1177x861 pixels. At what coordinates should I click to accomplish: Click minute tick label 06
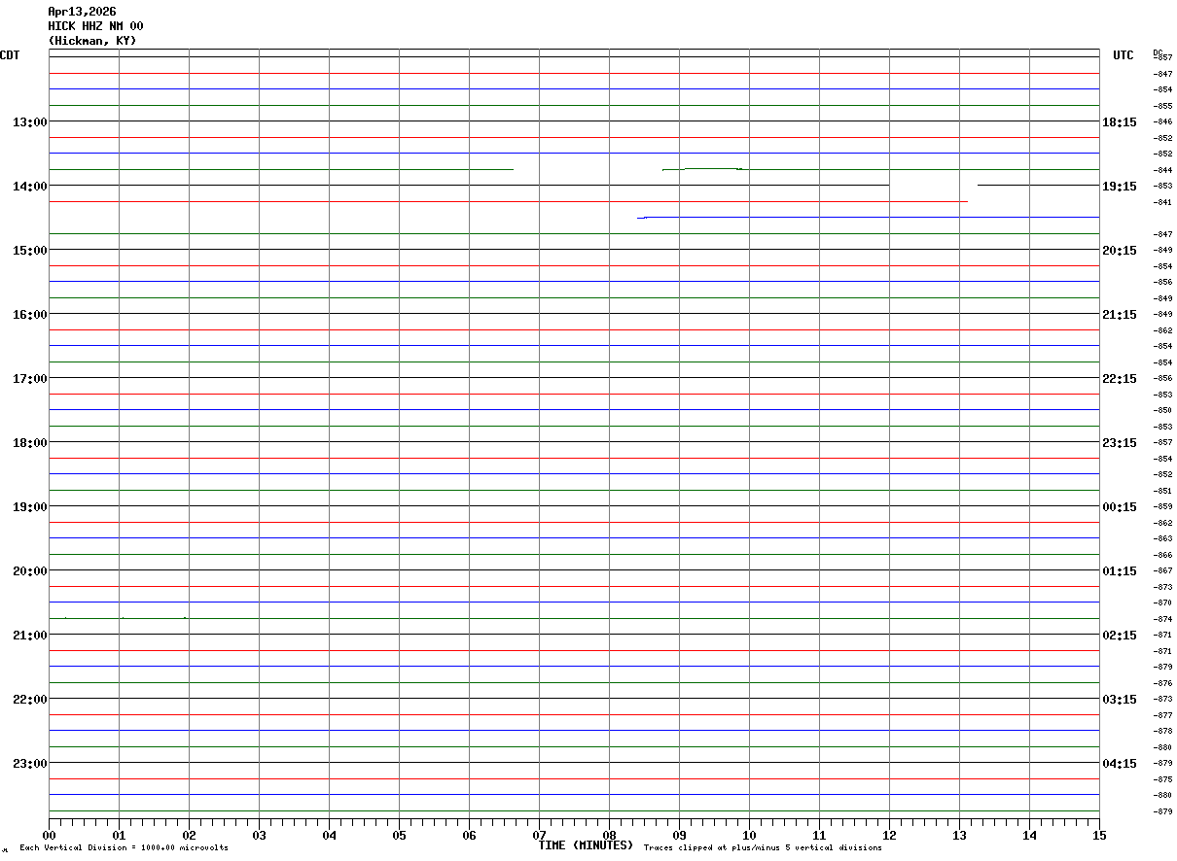click(469, 835)
